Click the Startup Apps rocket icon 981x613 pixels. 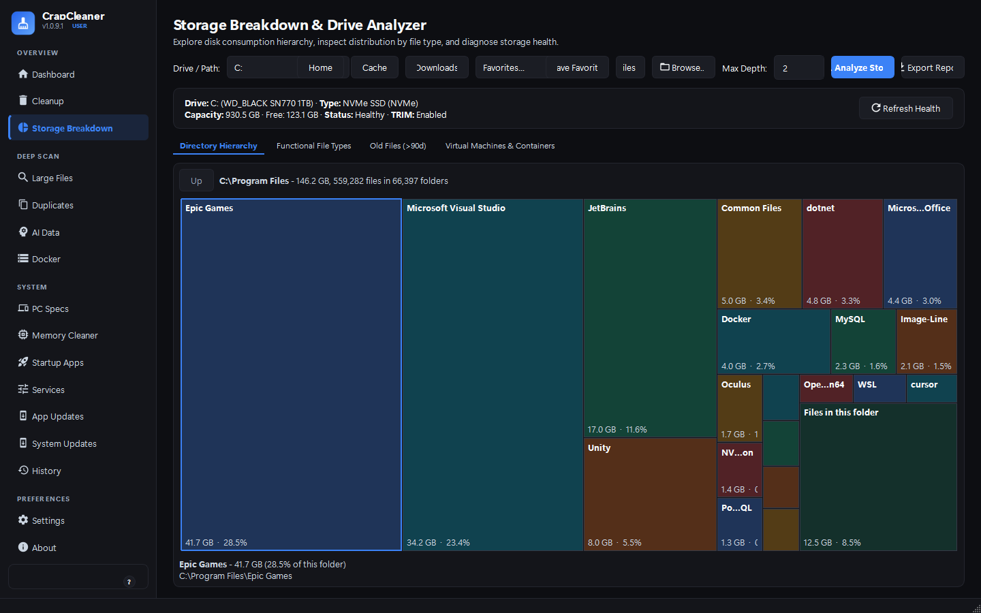tap(23, 362)
